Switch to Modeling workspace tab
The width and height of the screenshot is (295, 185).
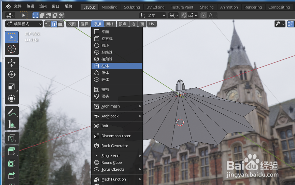[110, 7]
